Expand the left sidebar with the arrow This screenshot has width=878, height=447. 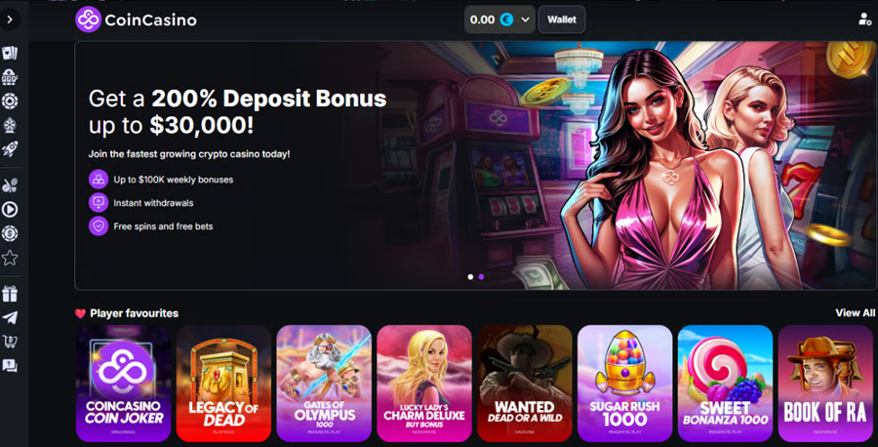[10, 20]
